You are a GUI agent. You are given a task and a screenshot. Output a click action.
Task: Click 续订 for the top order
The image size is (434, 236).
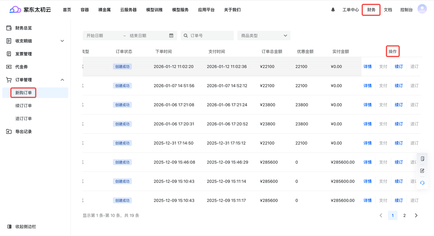pos(398,66)
